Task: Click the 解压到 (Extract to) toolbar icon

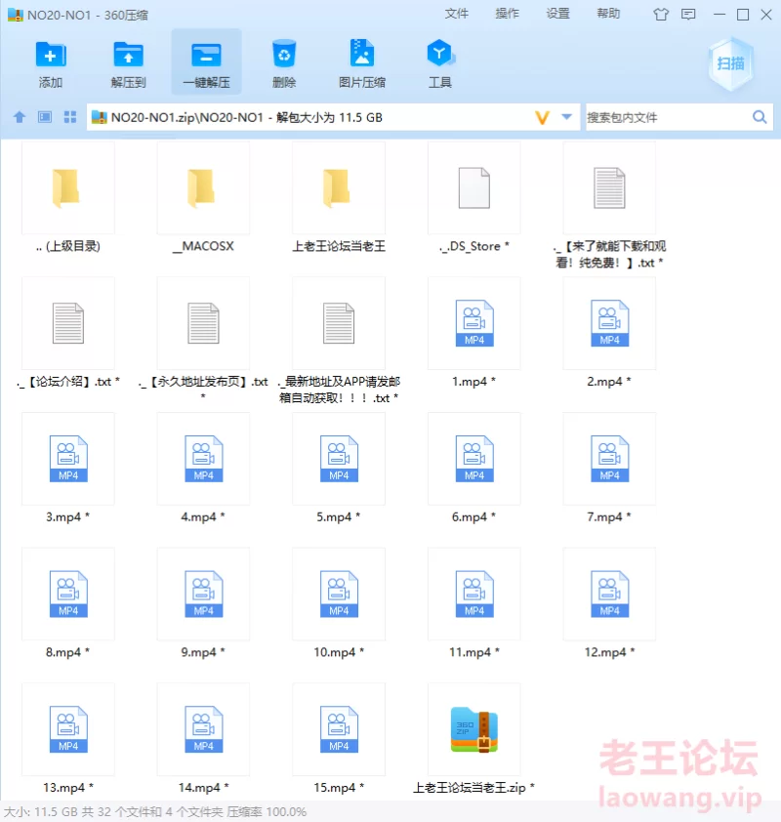Action: click(128, 62)
